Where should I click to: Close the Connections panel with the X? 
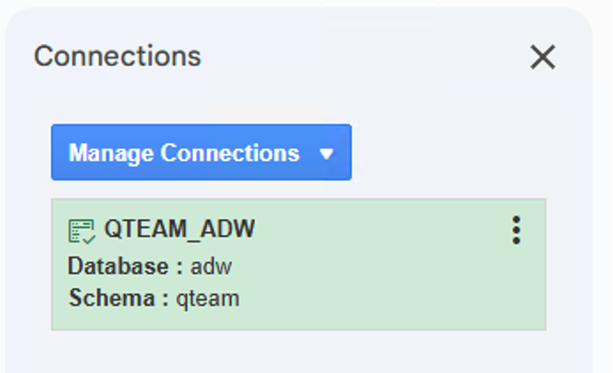click(543, 56)
